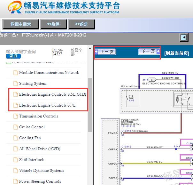Click the S144 splice label
Viewport: 193px width, 185px height.
[177, 146]
